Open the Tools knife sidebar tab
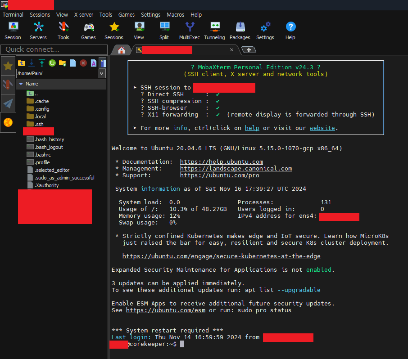The height and width of the screenshot is (359, 408). [x=8, y=85]
